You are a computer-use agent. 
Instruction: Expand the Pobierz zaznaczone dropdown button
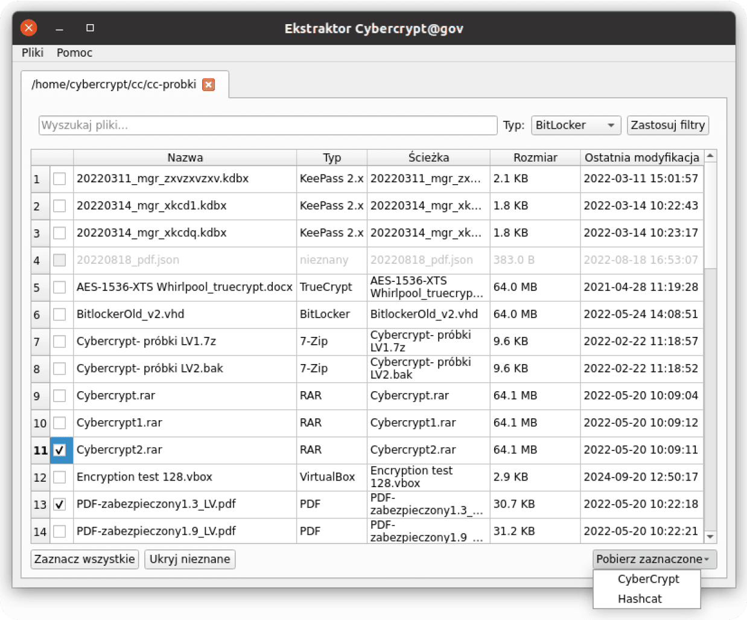point(655,559)
